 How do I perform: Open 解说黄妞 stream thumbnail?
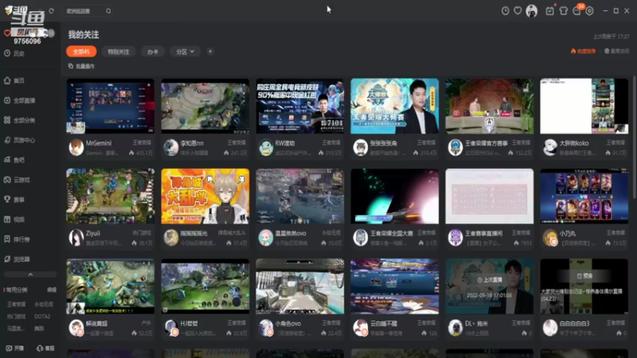click(111, 286)
